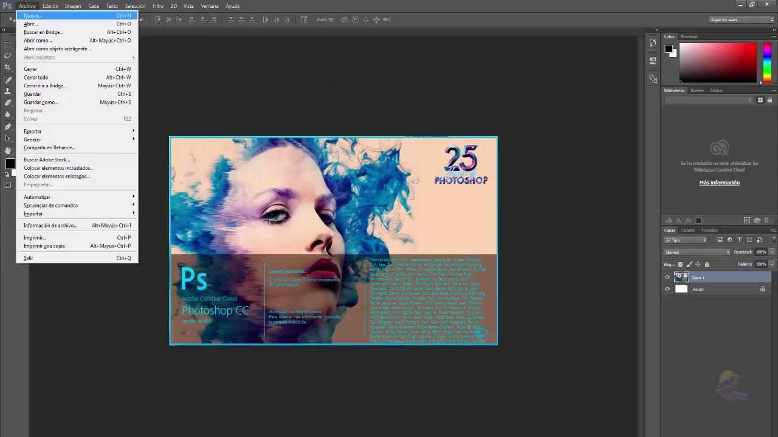Image resolution: width=778 pixels, height=437 pixels.
Task: Open the layer filter Tipo dropdown
Action: tap(686, 240)
